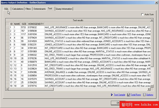Image resolution: width=159 pixels, height=108 pixels.
Task: Click the SIZE column header
Action: tap(24, 24)
